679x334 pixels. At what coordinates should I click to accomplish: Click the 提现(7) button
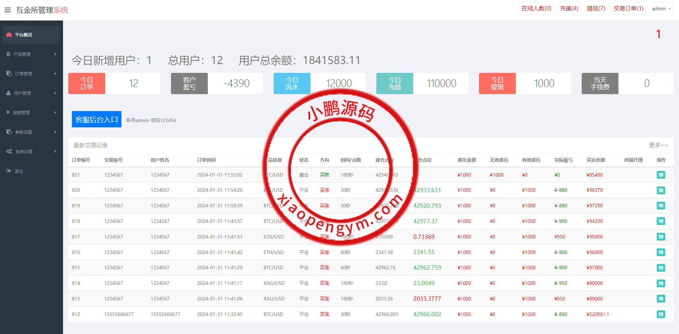point(596,8)
